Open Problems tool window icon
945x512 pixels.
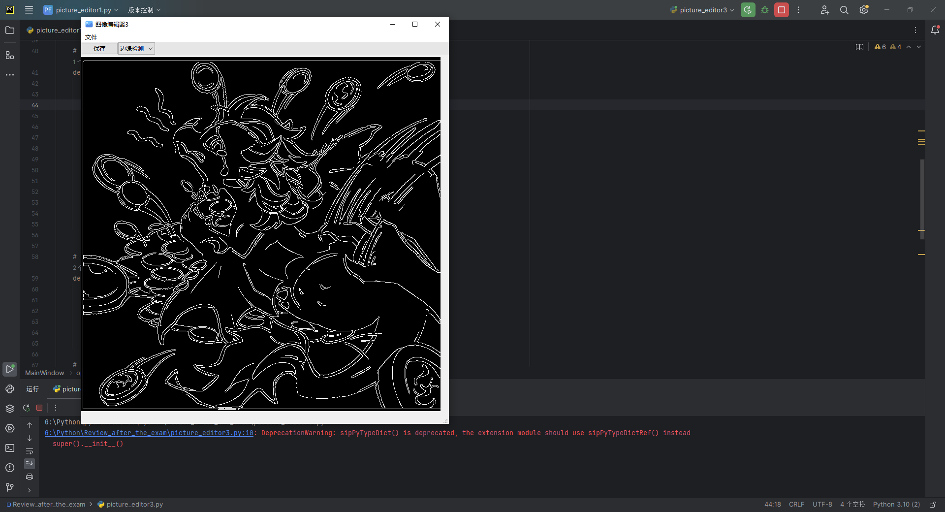10,468
